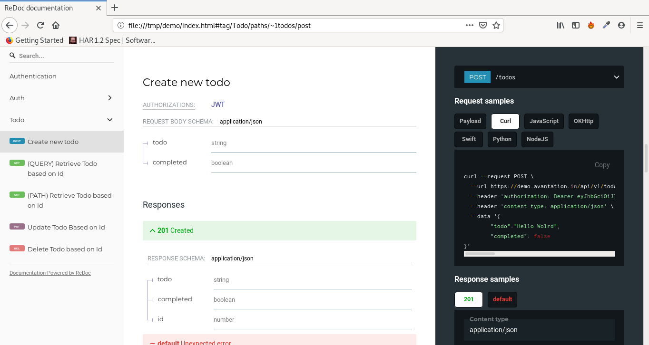Open the Firefox hamburger menu

(x=640, y=25)
